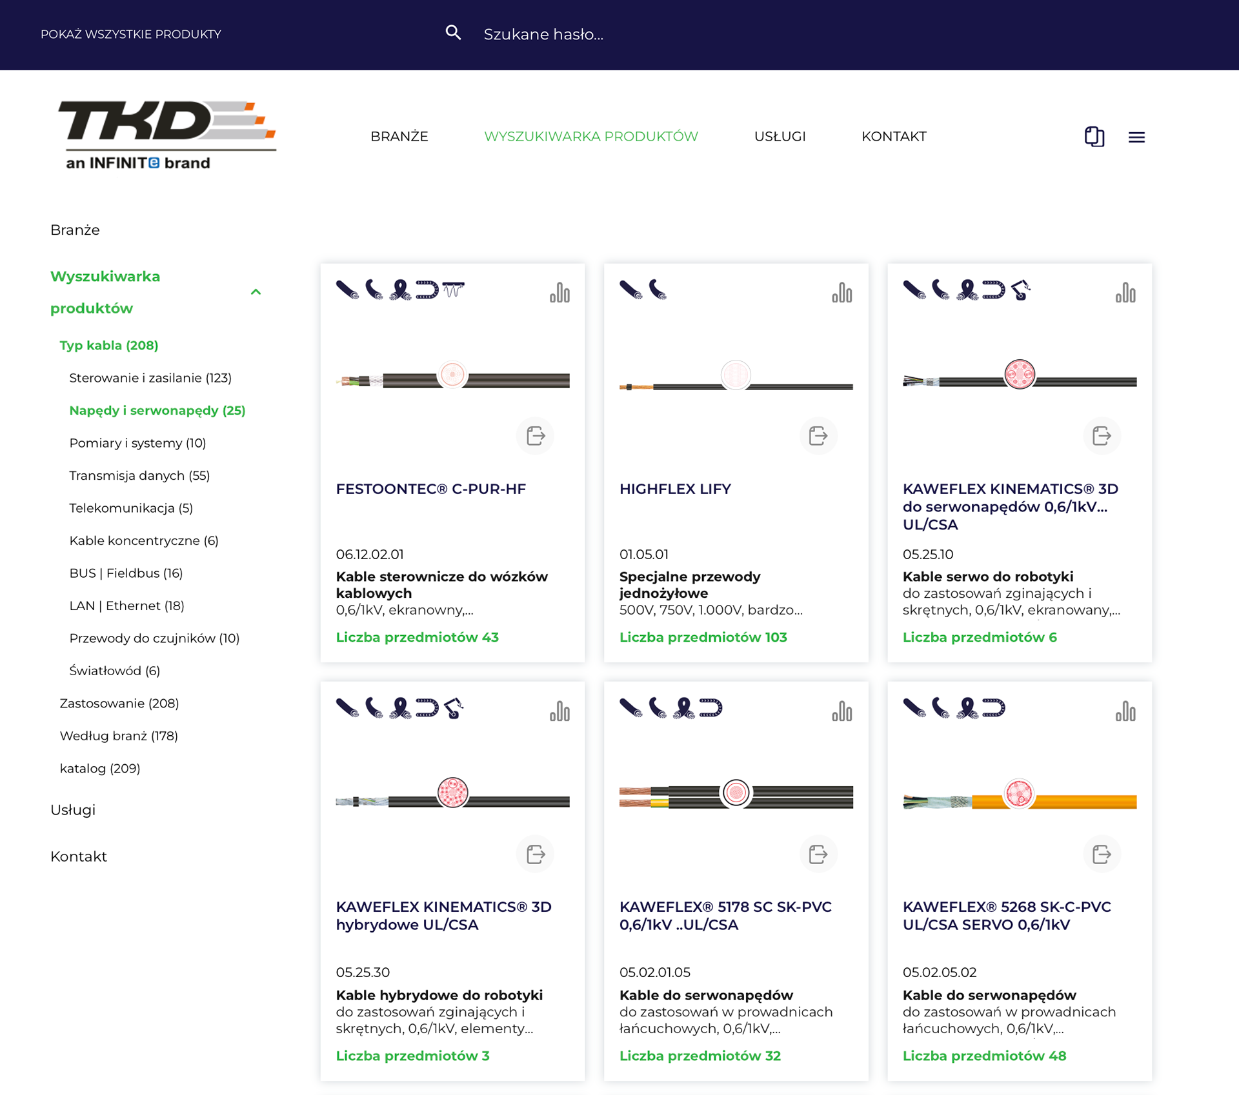Click export icon on FESTOONTEC C-PUR-HF card
Image resolution: width=1239 pixels, height=1095 pixels.
[535, 436]
